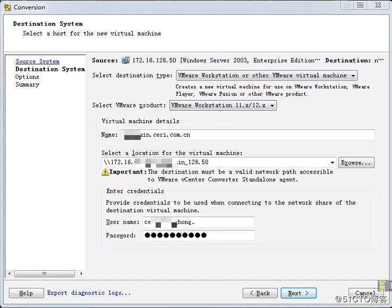Screen dimensions: 392x308
Task: Expand the virtual machine location dropdown arrow
Action: (x=332, y=163)
